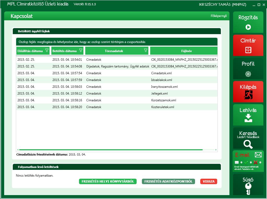Open Keresés of closed dispatches
Image resolution: width=267 pixels, height=199 pixels.
coord(248,138)
